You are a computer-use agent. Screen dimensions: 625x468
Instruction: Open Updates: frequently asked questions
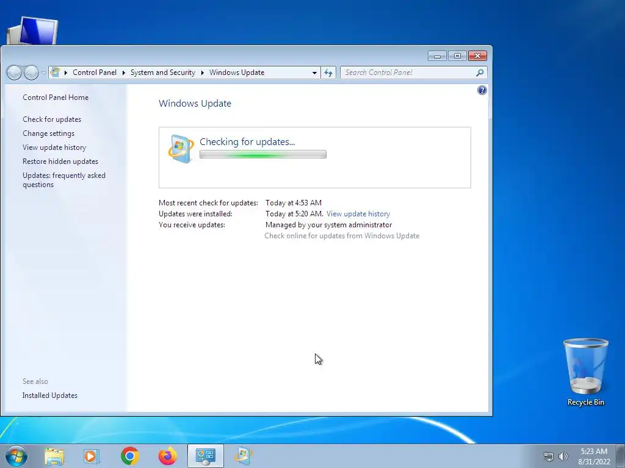coord(63,180)
